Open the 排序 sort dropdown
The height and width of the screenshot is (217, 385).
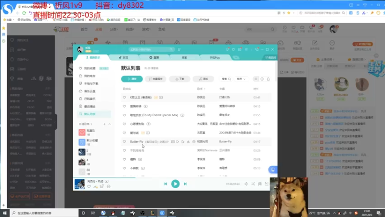[x=241, y=79]
